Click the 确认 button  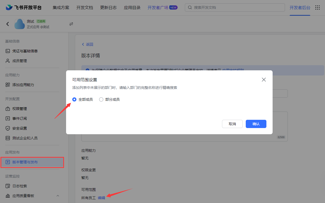pyautogui.click(x=256, y=124)
